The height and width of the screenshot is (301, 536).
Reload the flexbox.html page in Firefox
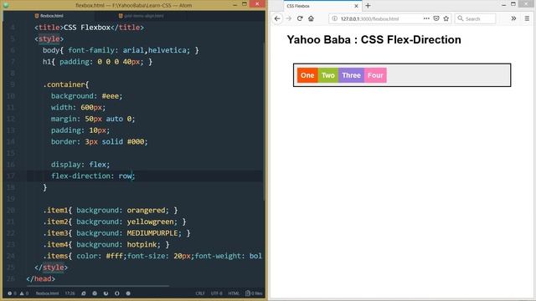pos(300,18)
